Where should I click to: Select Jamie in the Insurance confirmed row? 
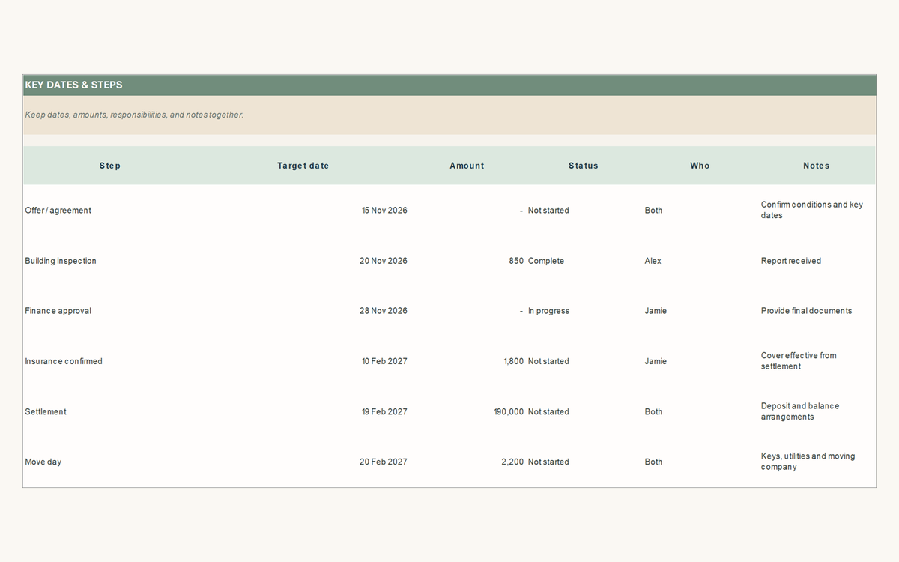point(656,361)
